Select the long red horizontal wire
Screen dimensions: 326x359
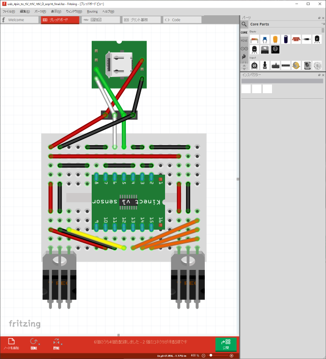click(x=115, y=156)
